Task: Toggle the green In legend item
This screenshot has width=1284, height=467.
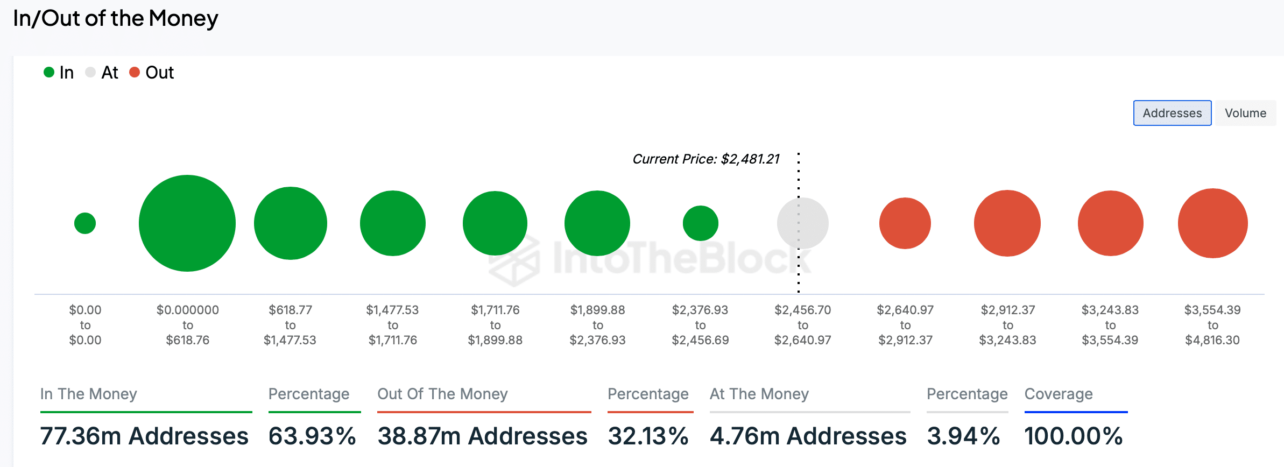Action: [59, 73]
